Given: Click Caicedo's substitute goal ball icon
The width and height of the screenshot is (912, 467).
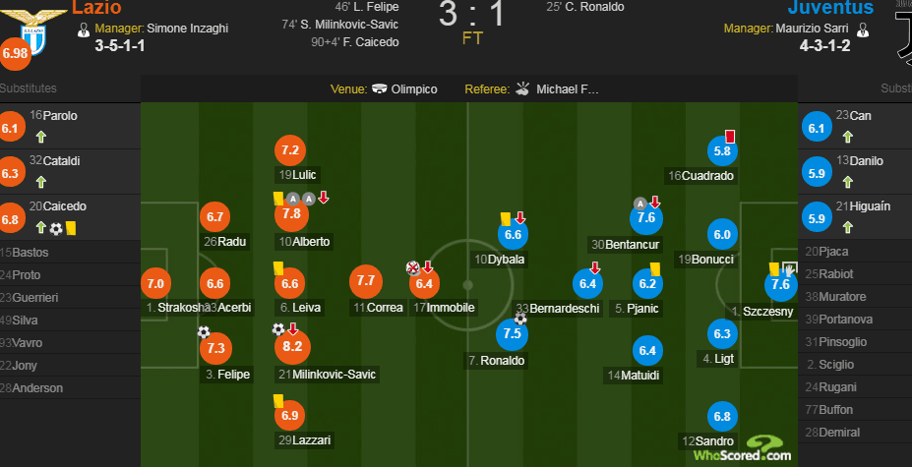Looking at the screenshot, I should pos(56,228).
